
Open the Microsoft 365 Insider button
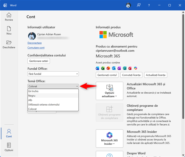[x=110, y=138]
